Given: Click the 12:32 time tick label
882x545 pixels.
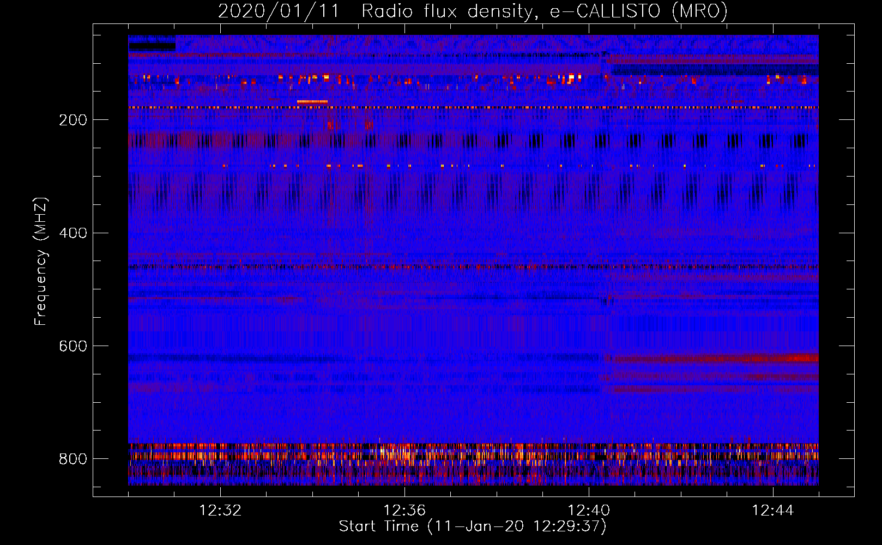Looking at the screenshot, I should 220,511.
